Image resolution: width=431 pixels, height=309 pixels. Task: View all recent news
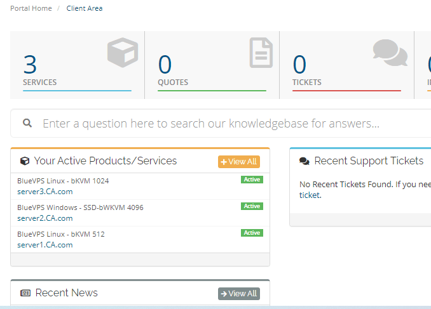(239, 294)
